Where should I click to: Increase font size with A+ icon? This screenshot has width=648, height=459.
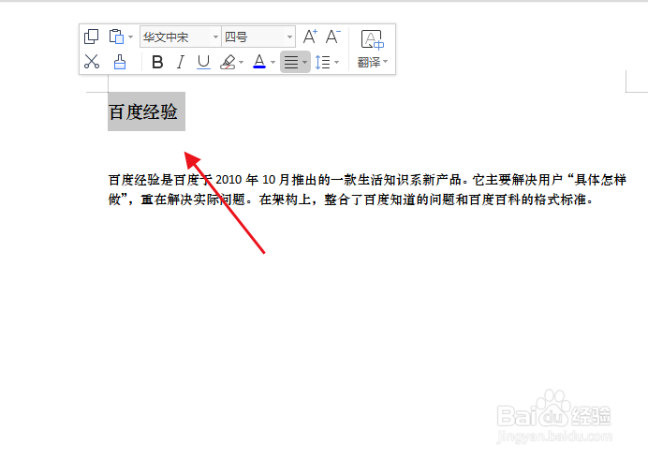click(310, 37)
